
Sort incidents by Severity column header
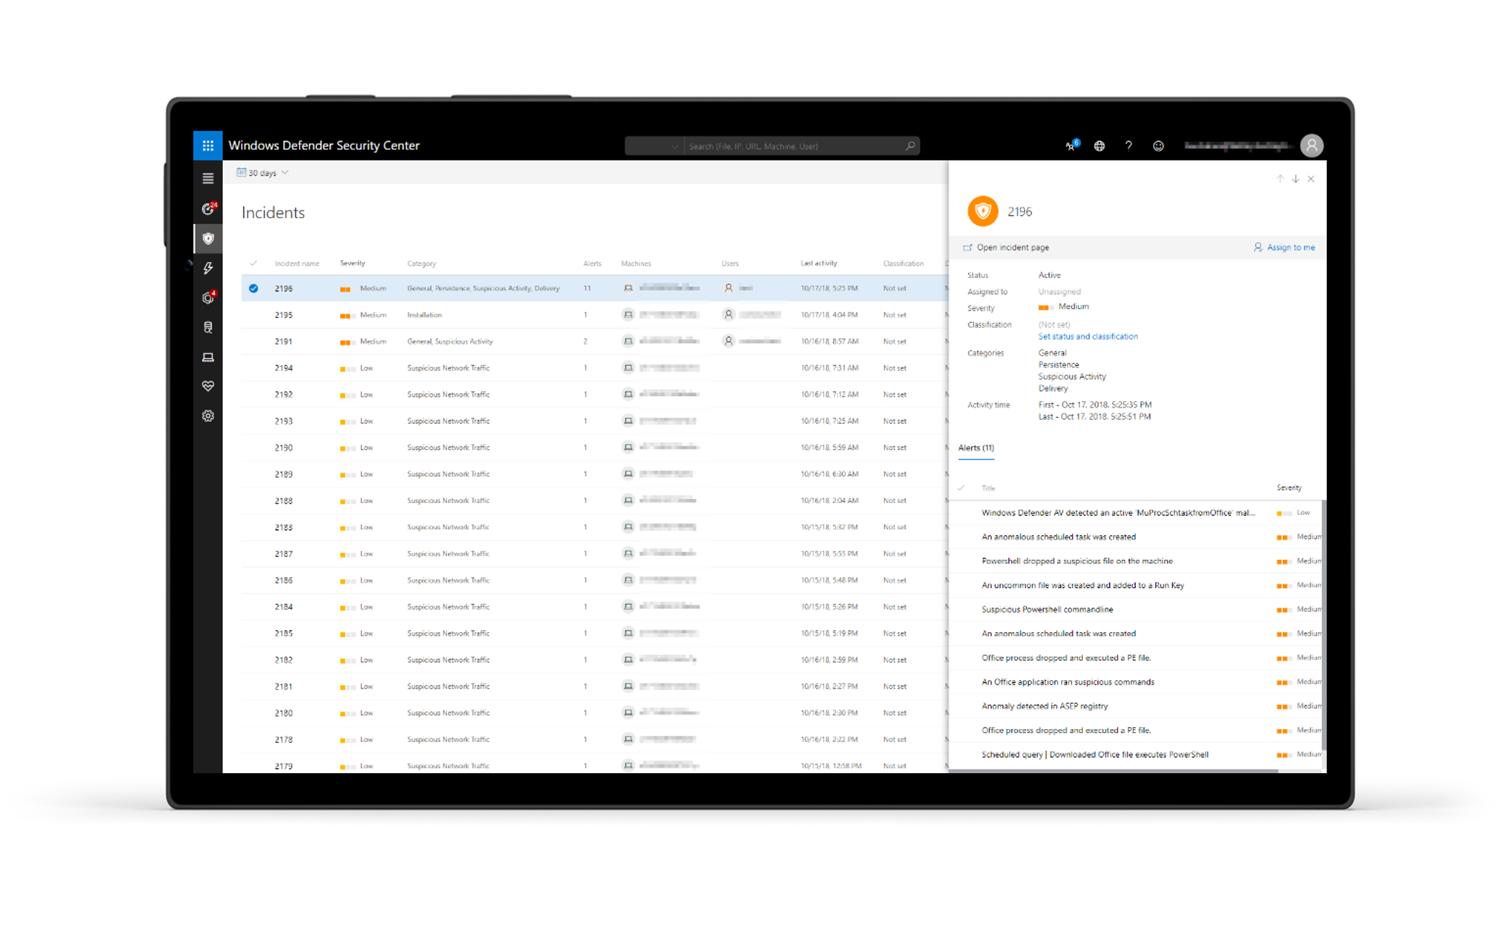pos(352,263)
